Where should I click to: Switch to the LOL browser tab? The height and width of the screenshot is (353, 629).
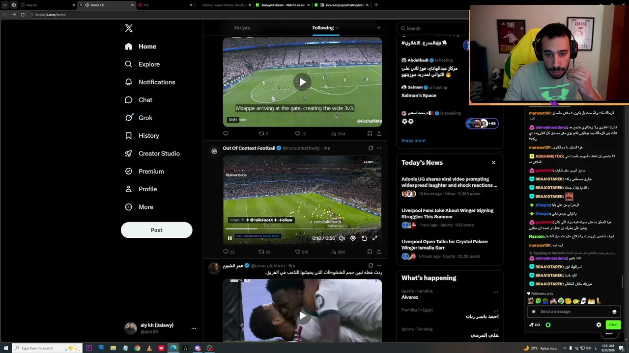click(x=165, y=5)
